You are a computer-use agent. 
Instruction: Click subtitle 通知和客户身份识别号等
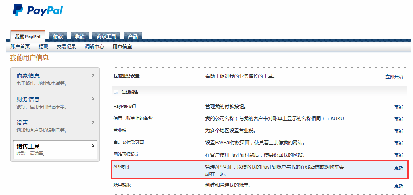click(x=41, y=131)
